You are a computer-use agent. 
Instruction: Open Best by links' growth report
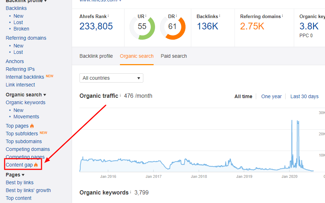click(28, 190)
